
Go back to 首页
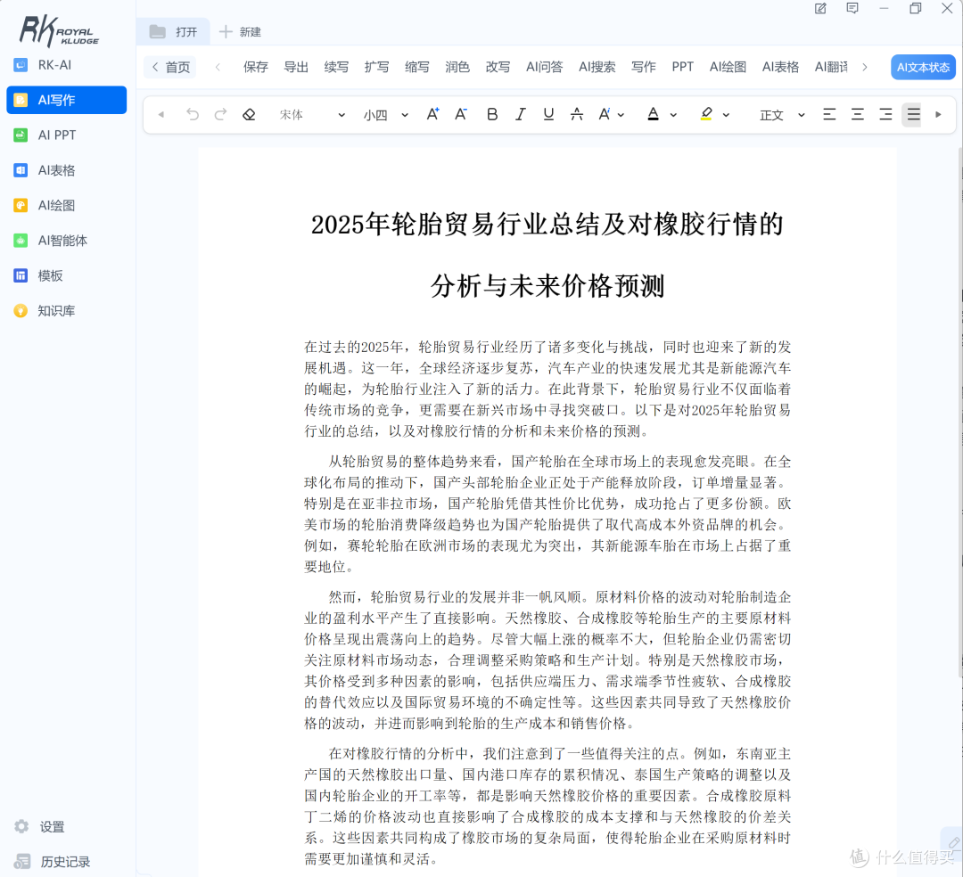point(170,67)
